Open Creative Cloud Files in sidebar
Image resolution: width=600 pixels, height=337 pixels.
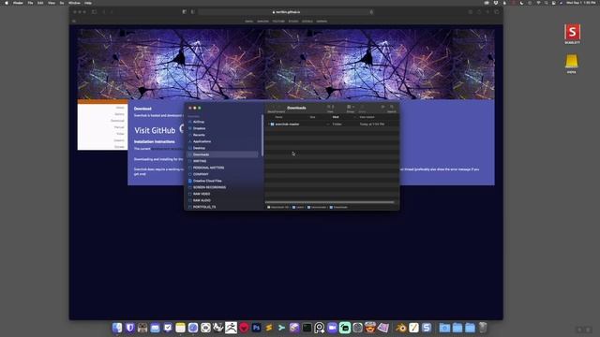pyautogui.click(x=207, y=181)
